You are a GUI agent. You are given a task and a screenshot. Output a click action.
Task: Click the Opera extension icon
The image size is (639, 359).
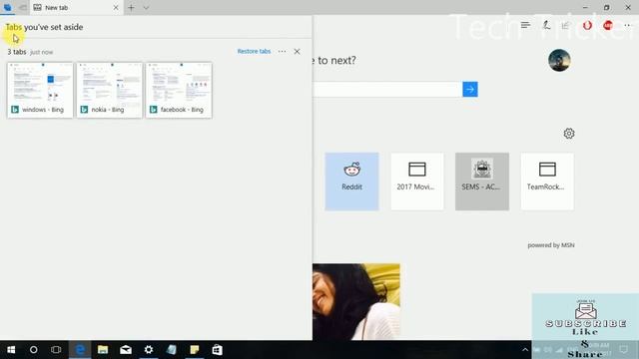(x=587, y=25)
